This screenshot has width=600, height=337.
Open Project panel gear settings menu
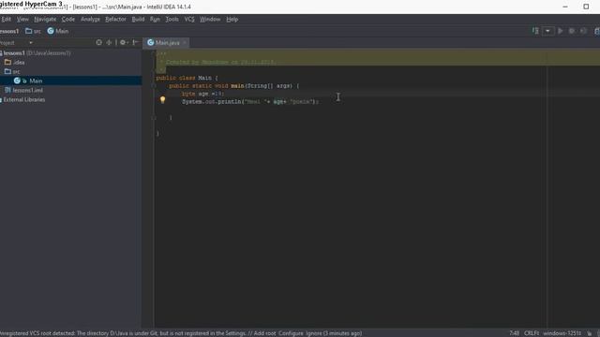(x=124, y=42)
